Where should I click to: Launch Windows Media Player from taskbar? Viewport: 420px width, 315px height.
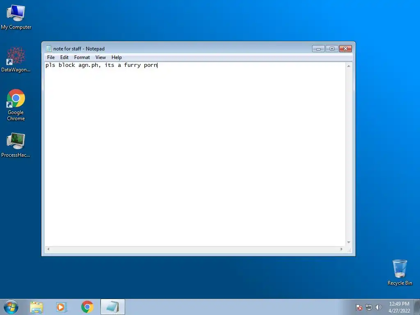click(62, 307)
